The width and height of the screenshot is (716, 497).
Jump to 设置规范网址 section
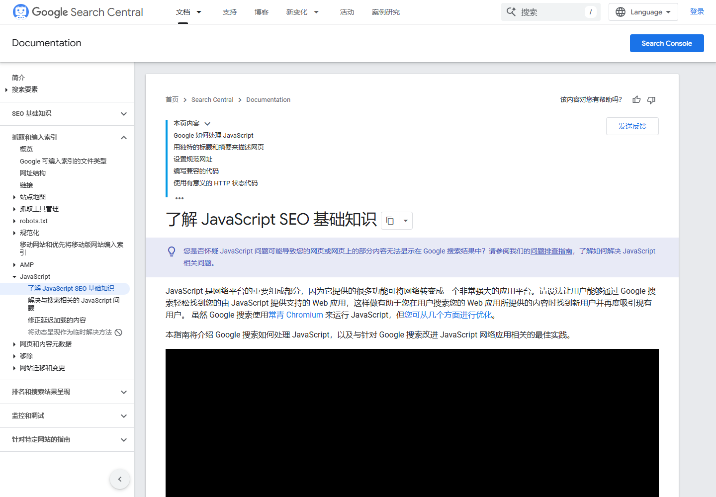(x=193, y=160)
